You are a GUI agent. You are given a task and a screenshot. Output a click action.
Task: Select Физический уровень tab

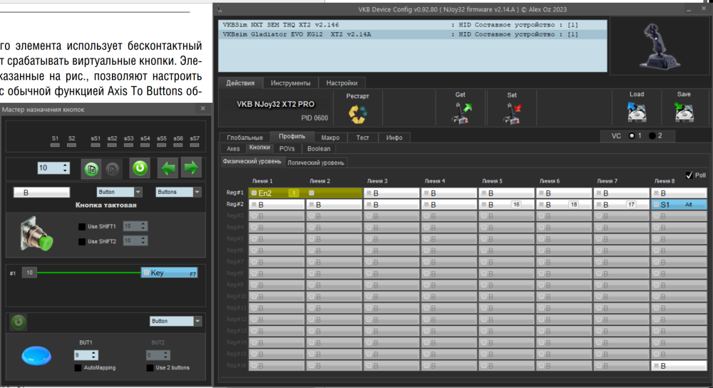click(252, 161)
